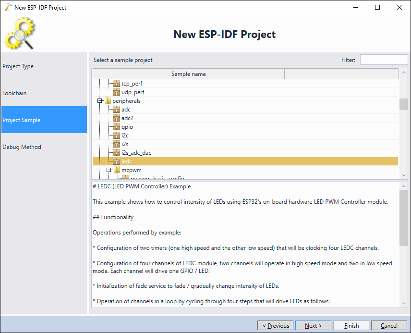Click 'Select a sample project:' label

(123, 60)
